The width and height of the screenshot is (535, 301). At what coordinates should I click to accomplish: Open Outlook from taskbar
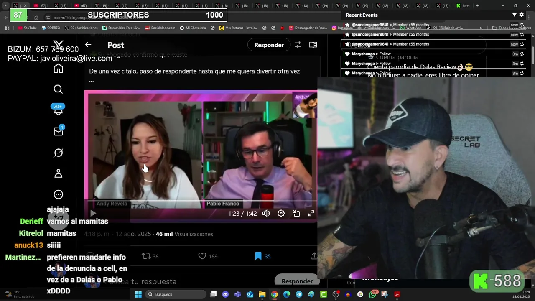[250, 294]
